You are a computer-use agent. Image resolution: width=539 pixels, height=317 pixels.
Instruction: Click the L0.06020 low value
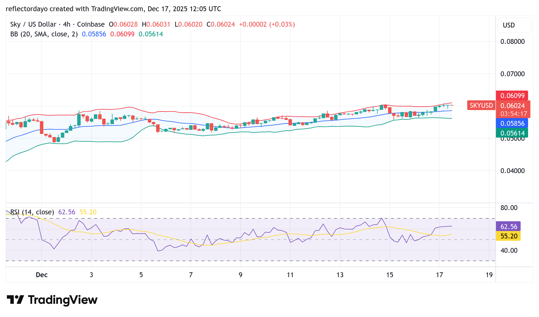(x=189, y=24)
